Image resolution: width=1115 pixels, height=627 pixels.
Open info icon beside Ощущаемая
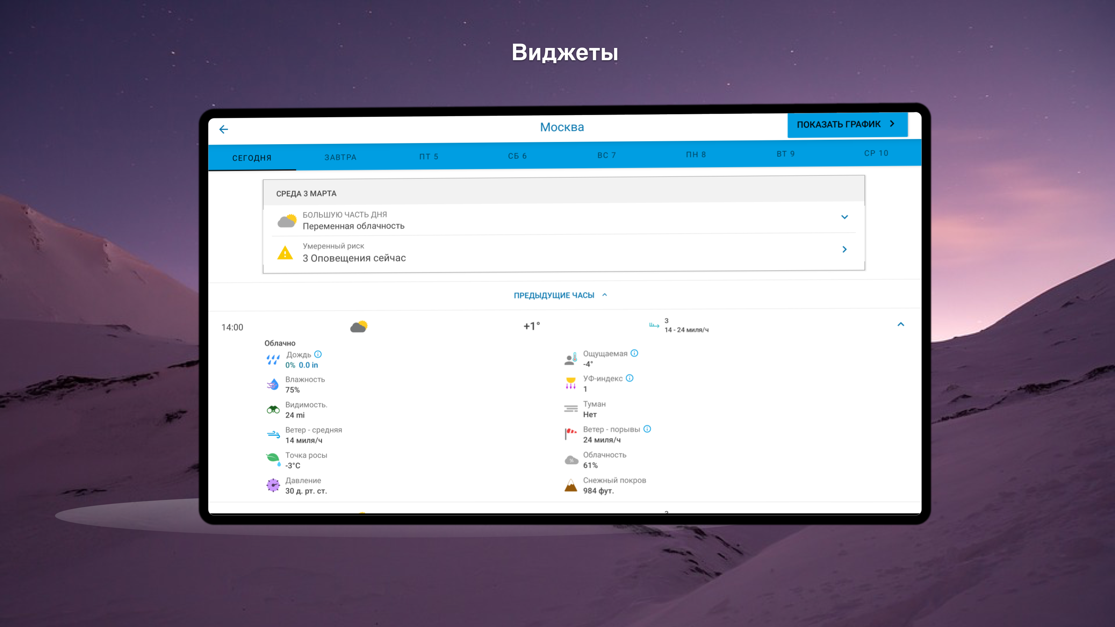(634, 353)
